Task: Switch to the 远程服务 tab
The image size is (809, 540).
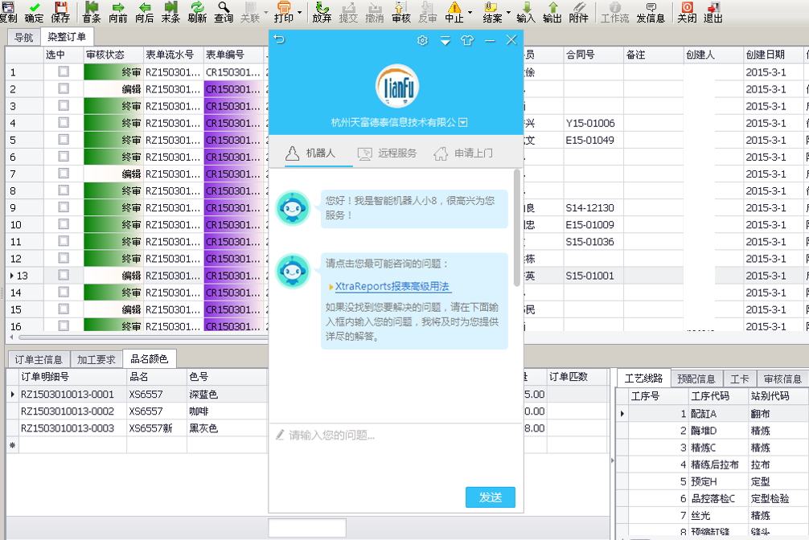Action: (x=387, y=153)
